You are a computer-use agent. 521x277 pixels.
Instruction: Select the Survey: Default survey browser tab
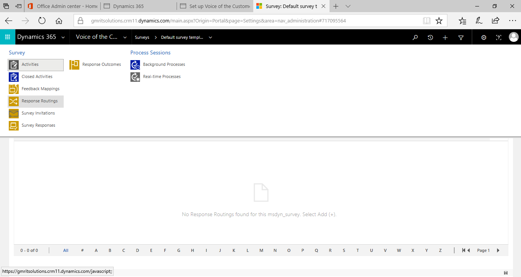coord(291,6)
